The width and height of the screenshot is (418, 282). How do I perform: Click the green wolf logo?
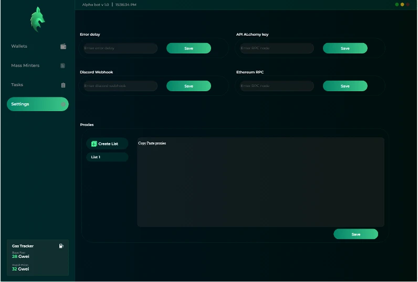(37, 19)
